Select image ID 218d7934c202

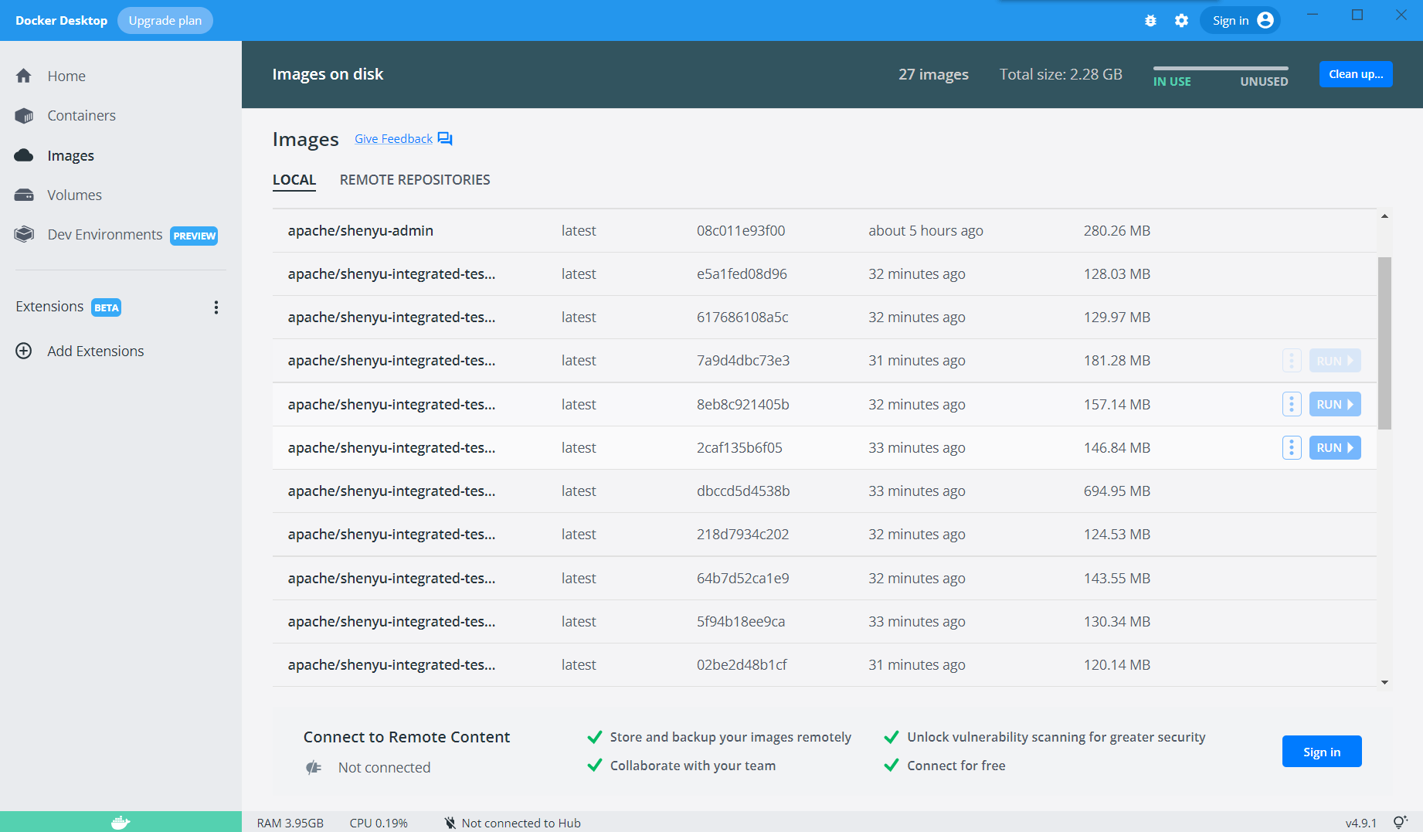(x=742, y=535)
